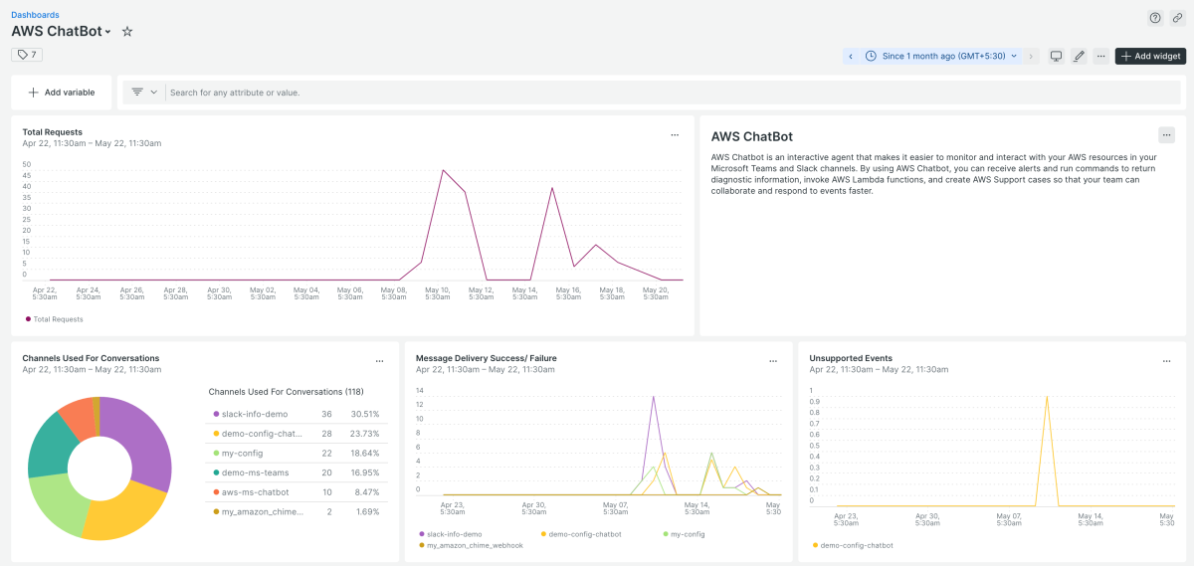Follow the Dashboards breadcrumb link
This screenshot has height=566, width=1194.
pyautogui.click(x=35, y=15)
